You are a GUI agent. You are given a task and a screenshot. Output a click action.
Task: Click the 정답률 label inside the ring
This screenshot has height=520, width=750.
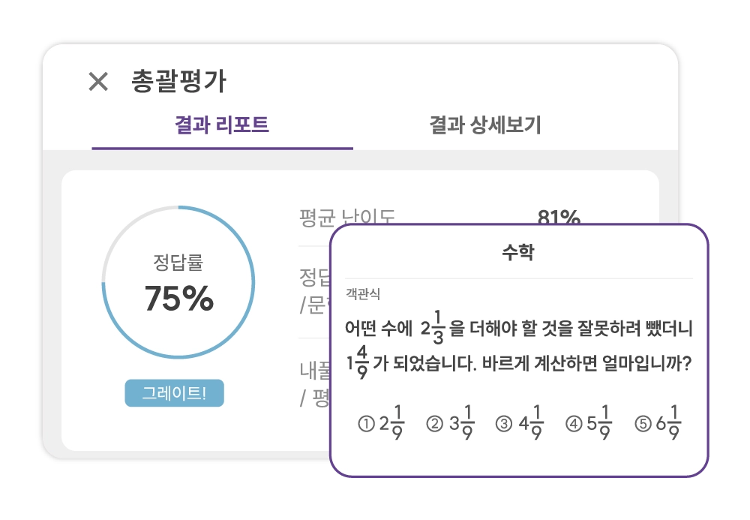pos(178,263)
